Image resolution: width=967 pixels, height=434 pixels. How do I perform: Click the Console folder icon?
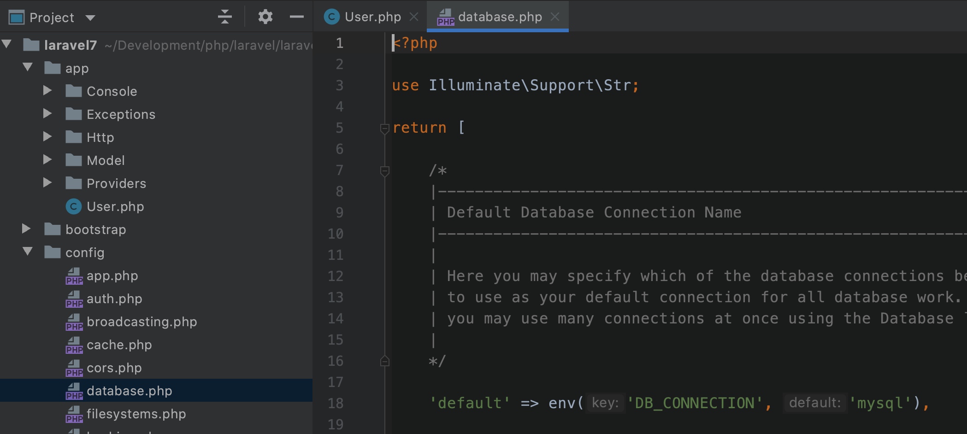click(74, 91)
